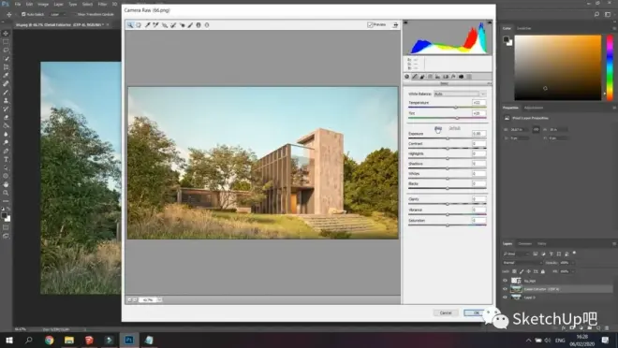
Task: Click the OK button in Camera Raw
Action: [475, 312]
